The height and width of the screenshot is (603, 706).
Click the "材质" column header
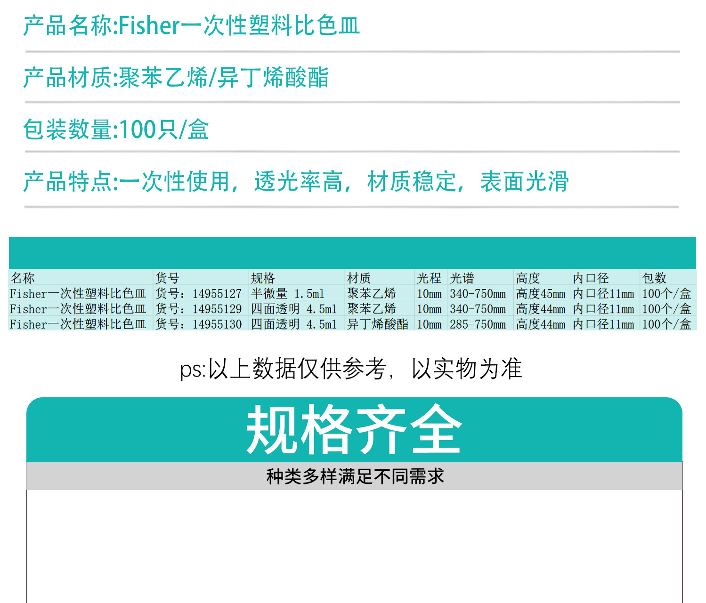point(359,278)
